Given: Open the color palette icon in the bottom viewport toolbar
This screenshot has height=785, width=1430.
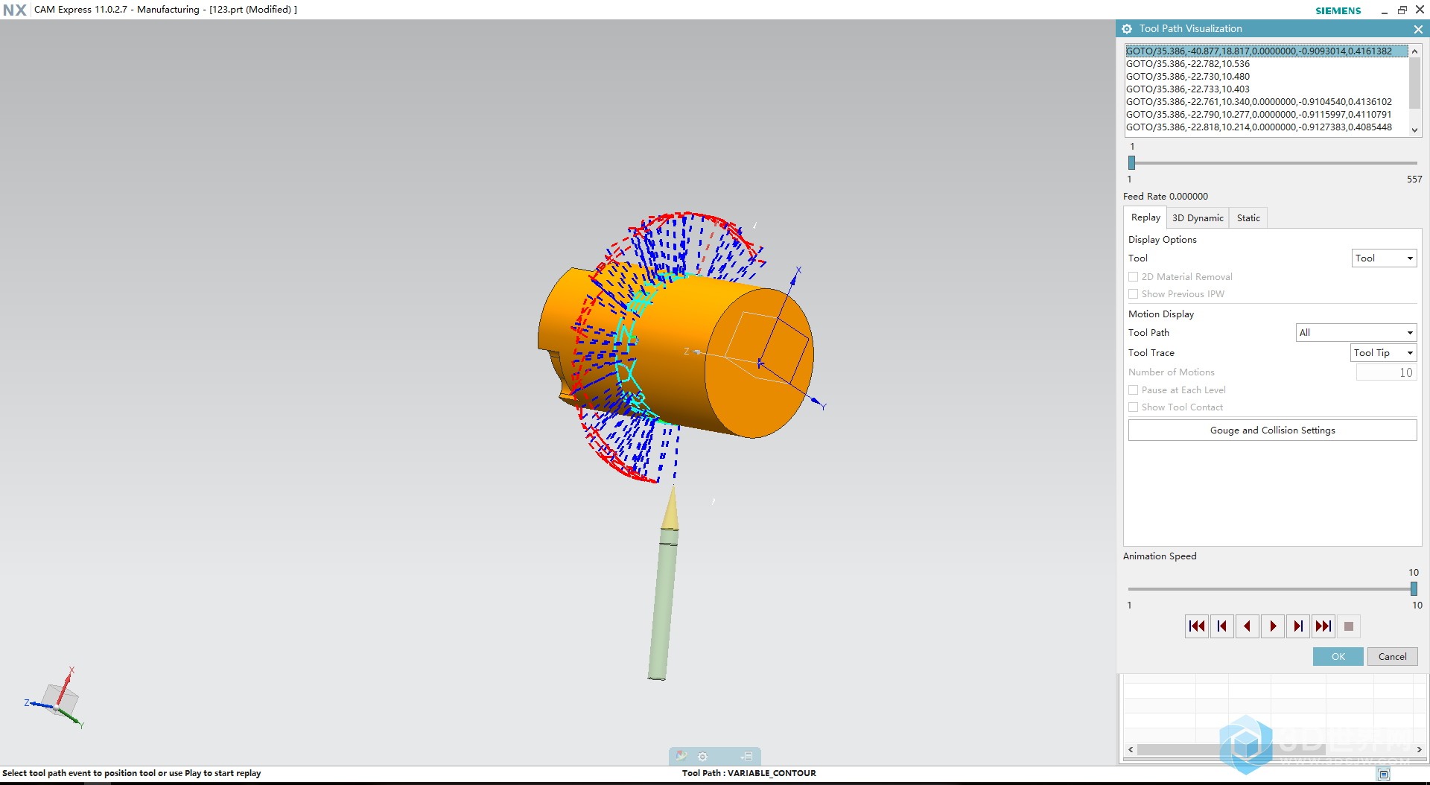Looking at the screenshot, I should [x=681, y=756].
